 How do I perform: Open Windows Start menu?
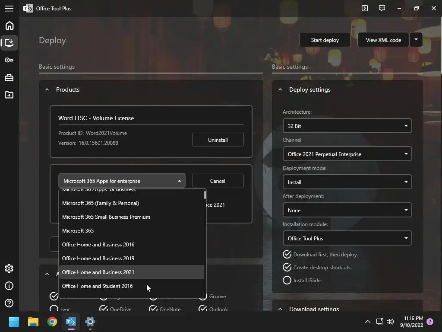pos(14,322)
